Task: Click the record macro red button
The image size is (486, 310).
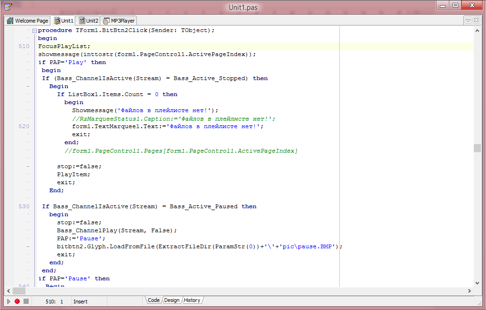Action: [x=17, y=301]
